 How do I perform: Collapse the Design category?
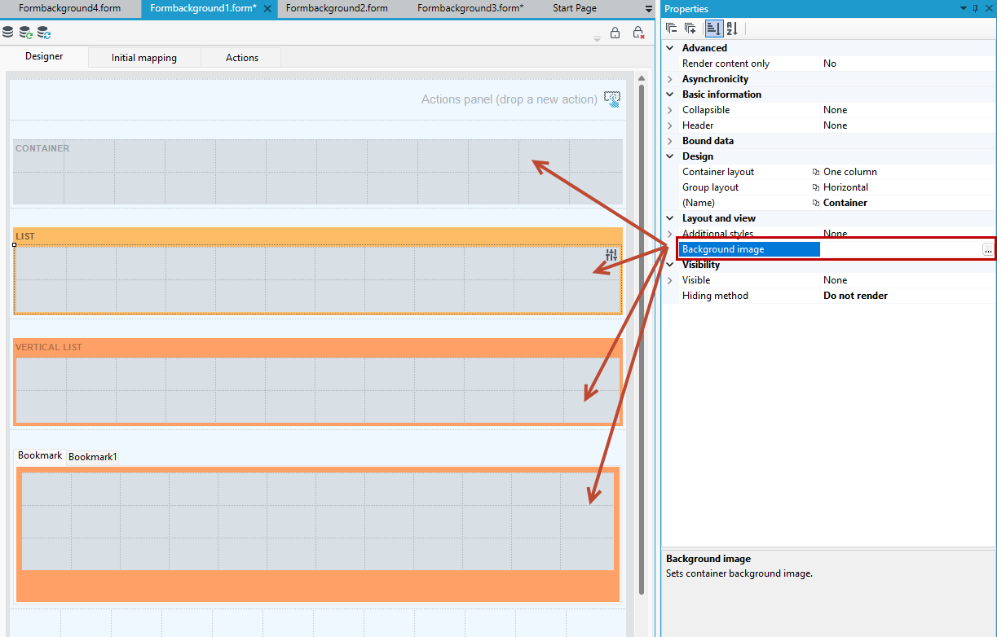tap(670, 156)
